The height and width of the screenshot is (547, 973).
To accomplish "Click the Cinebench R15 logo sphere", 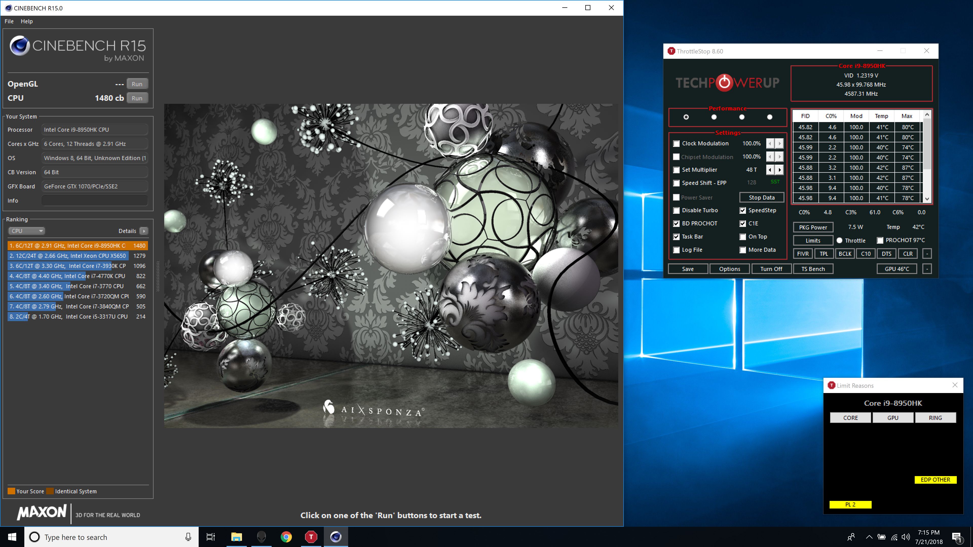I will coord(20,46).
